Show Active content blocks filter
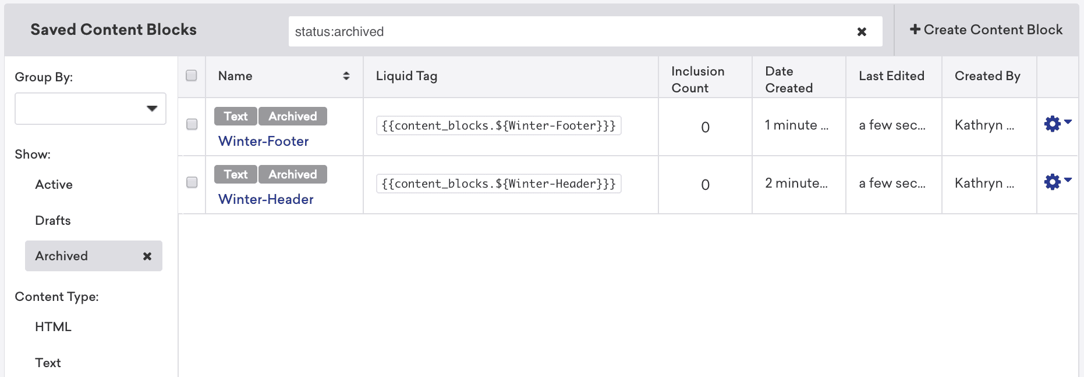Screen dimensions: 1084x377 54,185
